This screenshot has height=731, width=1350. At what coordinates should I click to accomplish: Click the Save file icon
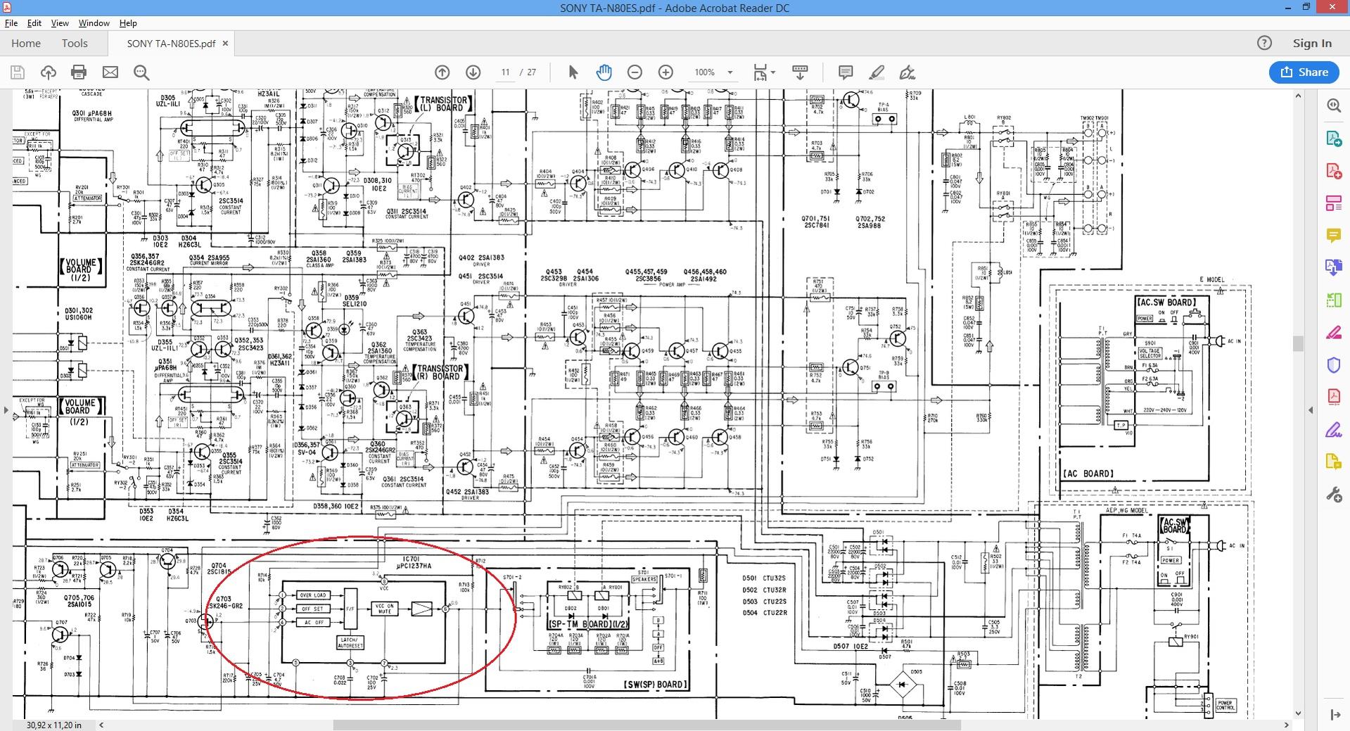coord(18,72)
